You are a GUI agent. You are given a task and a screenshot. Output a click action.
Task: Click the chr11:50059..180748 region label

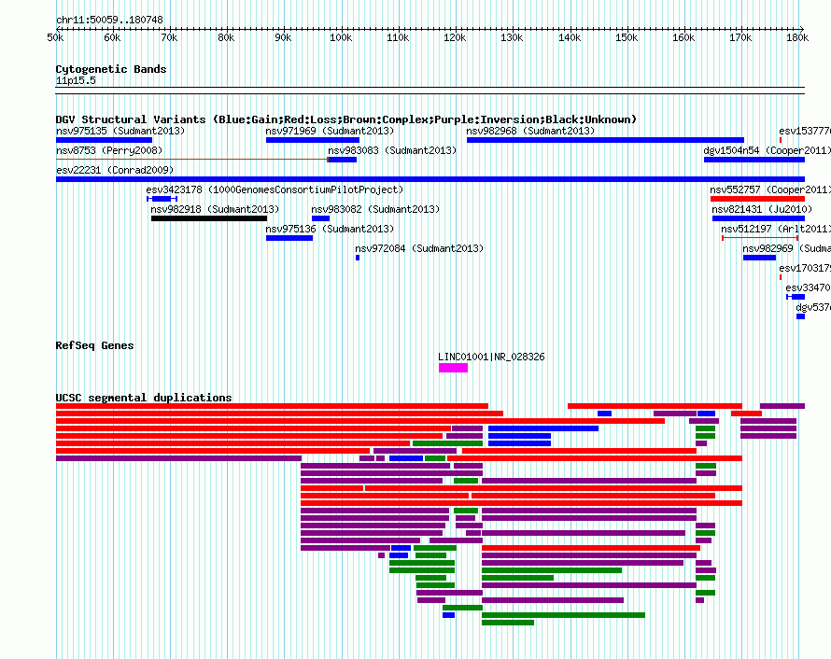pos(109,20)
